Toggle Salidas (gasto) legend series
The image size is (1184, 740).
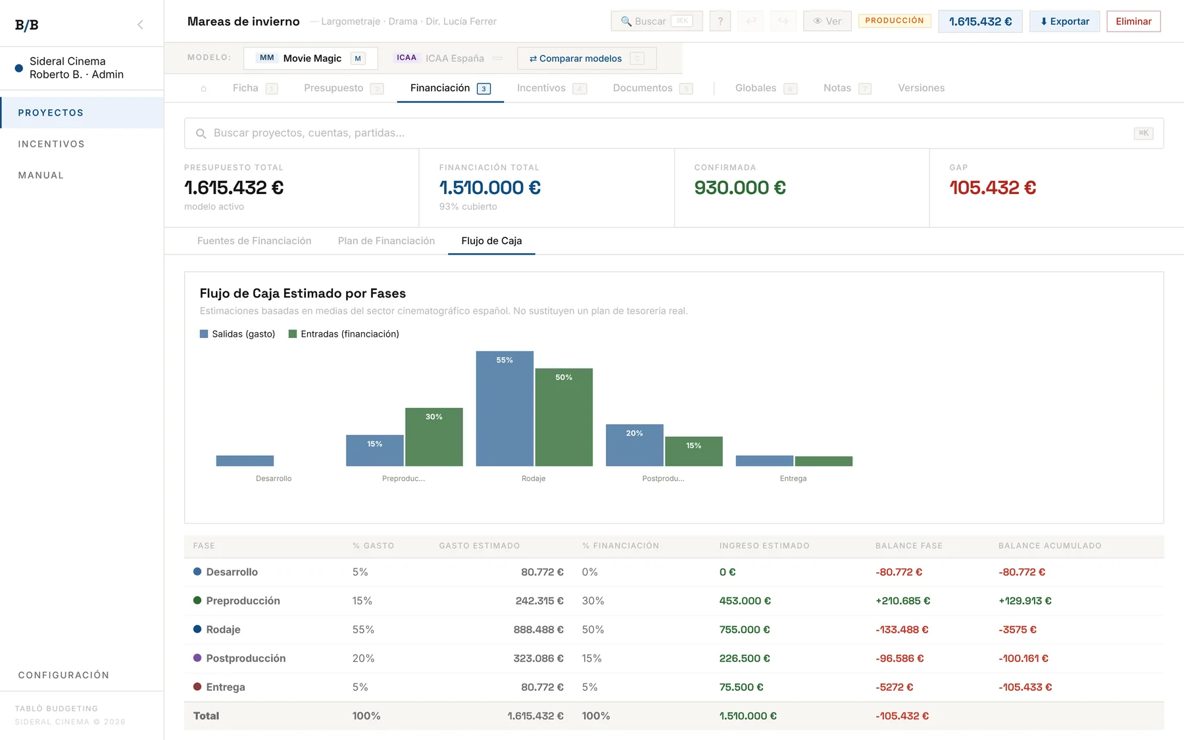click(237, 334)
